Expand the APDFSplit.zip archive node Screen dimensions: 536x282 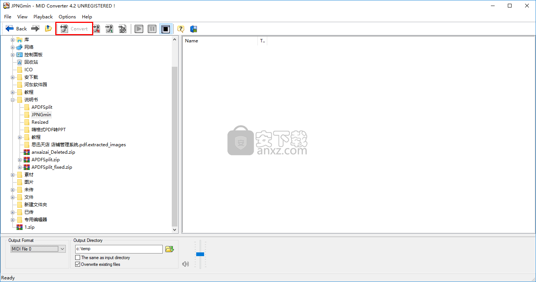coord(20,160)
